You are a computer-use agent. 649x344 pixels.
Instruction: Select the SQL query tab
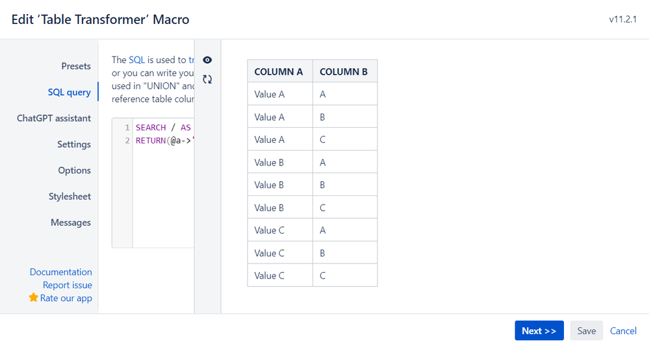70,92
